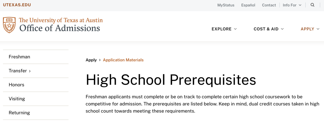The height and width of the screenshot is (121, 324).
Task: Expand the Info For dropdown
Action: click(292, 5)
